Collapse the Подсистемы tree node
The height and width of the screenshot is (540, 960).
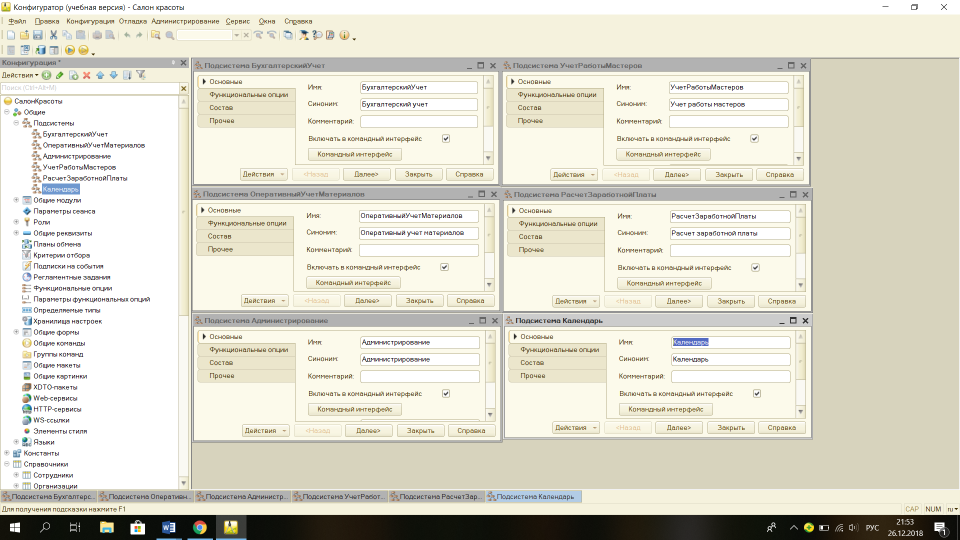tap(16, 122)
